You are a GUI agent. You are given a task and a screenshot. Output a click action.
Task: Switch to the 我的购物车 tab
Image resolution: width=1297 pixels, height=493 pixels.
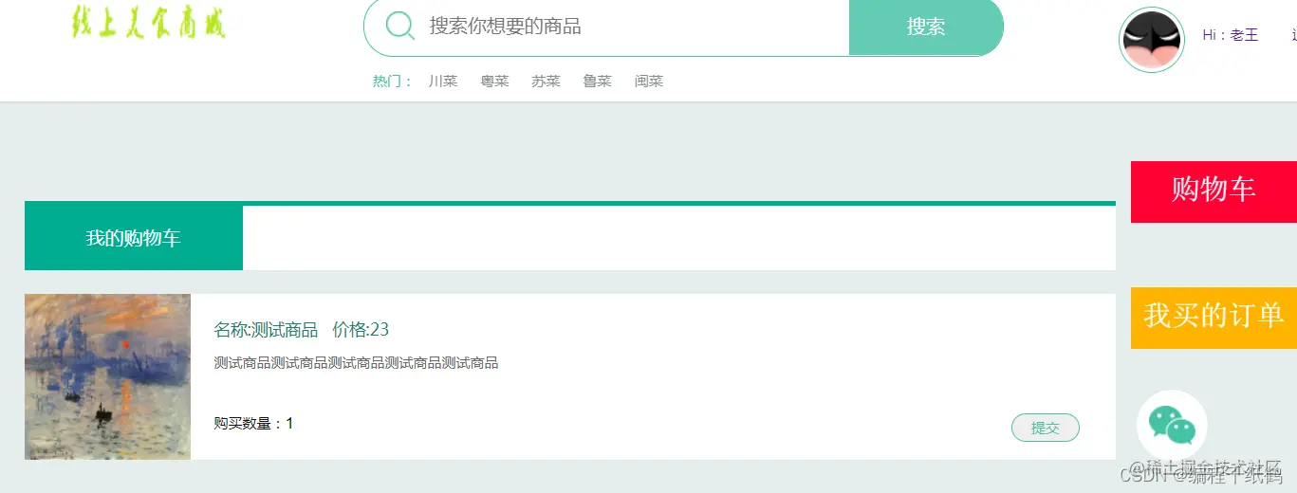[x=134, y=238]
